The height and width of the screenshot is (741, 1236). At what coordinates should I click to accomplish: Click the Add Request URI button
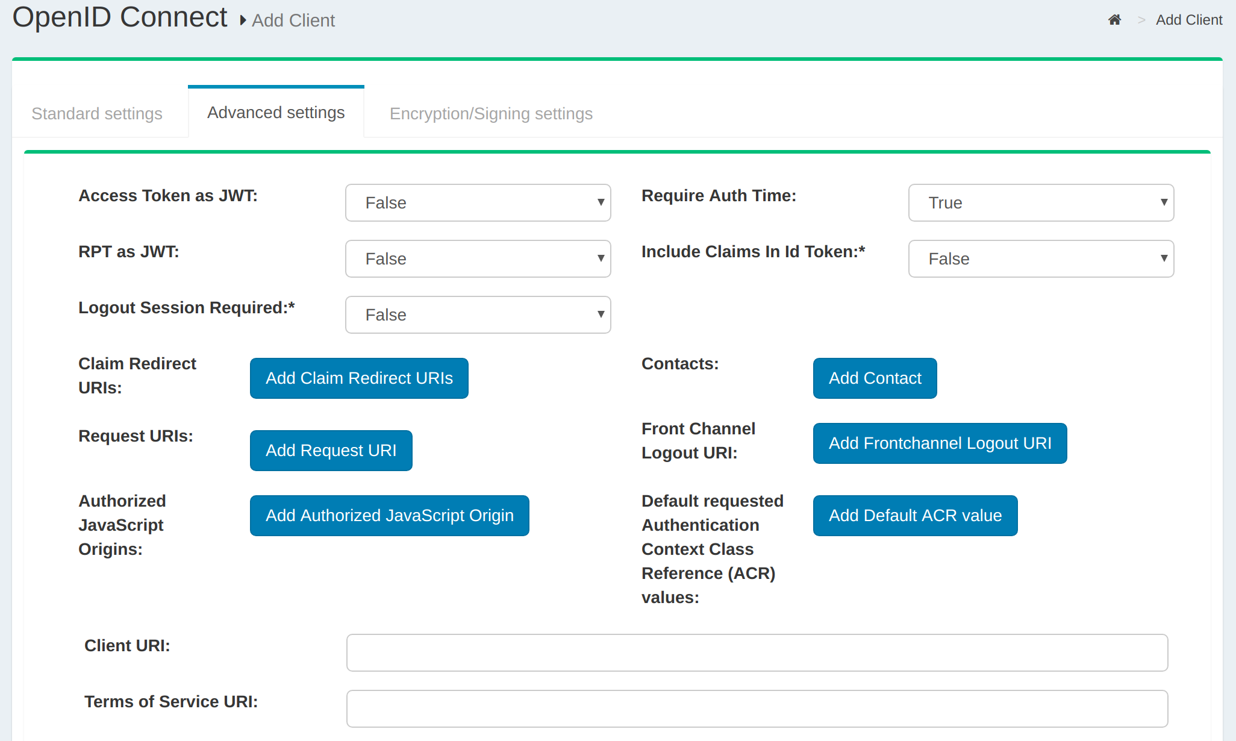[331, 450]
